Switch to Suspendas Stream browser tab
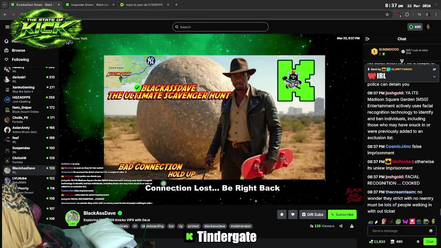This screenshot has height=248, width=441. [90, 5]
